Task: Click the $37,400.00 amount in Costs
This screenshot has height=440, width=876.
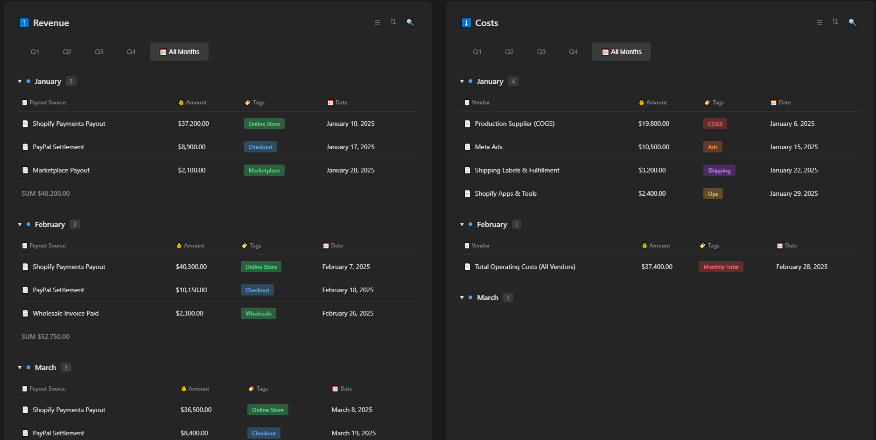Action: [657, 267]
